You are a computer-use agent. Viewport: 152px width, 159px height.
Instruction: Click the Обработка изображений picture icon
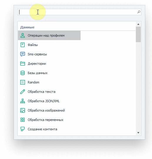(x=23, y=110)
